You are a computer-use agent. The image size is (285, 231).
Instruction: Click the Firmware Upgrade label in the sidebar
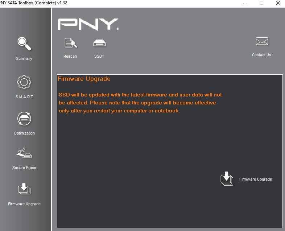(24, 204)
